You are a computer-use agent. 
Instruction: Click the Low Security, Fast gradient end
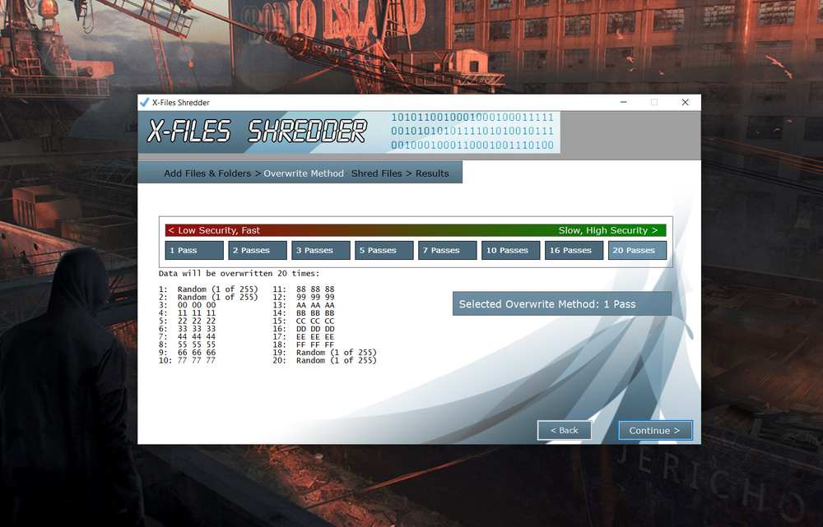(214, 231)
